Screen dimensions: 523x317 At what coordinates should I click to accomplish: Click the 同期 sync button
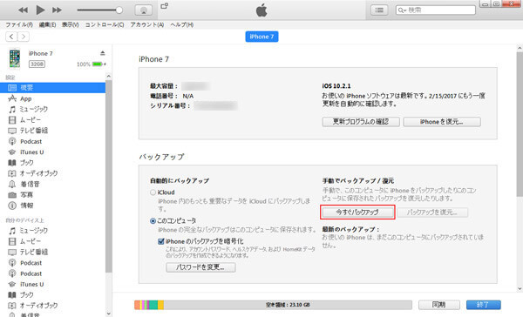pyautogui.click(x=439, y=305)
